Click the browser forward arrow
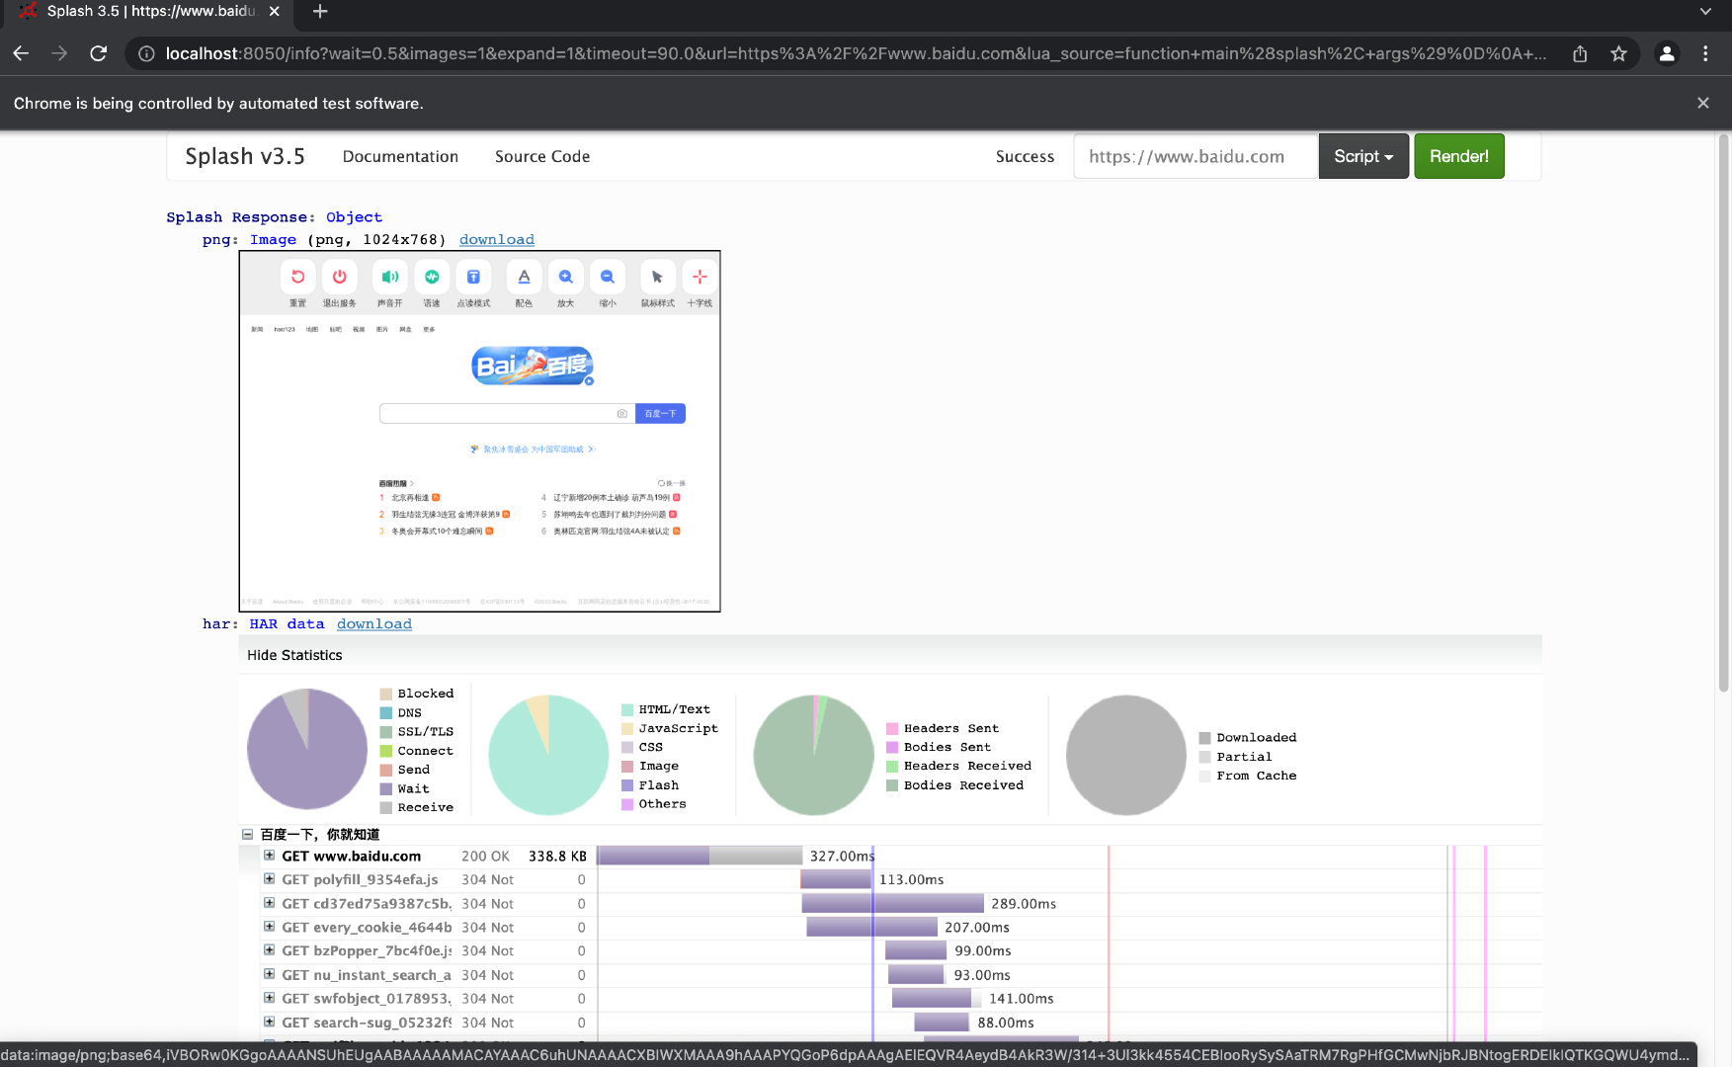The image size is (1732, 1067). (59, 53)
